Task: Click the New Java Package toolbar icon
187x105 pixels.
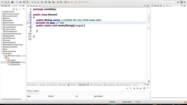Action: point(58,2)
